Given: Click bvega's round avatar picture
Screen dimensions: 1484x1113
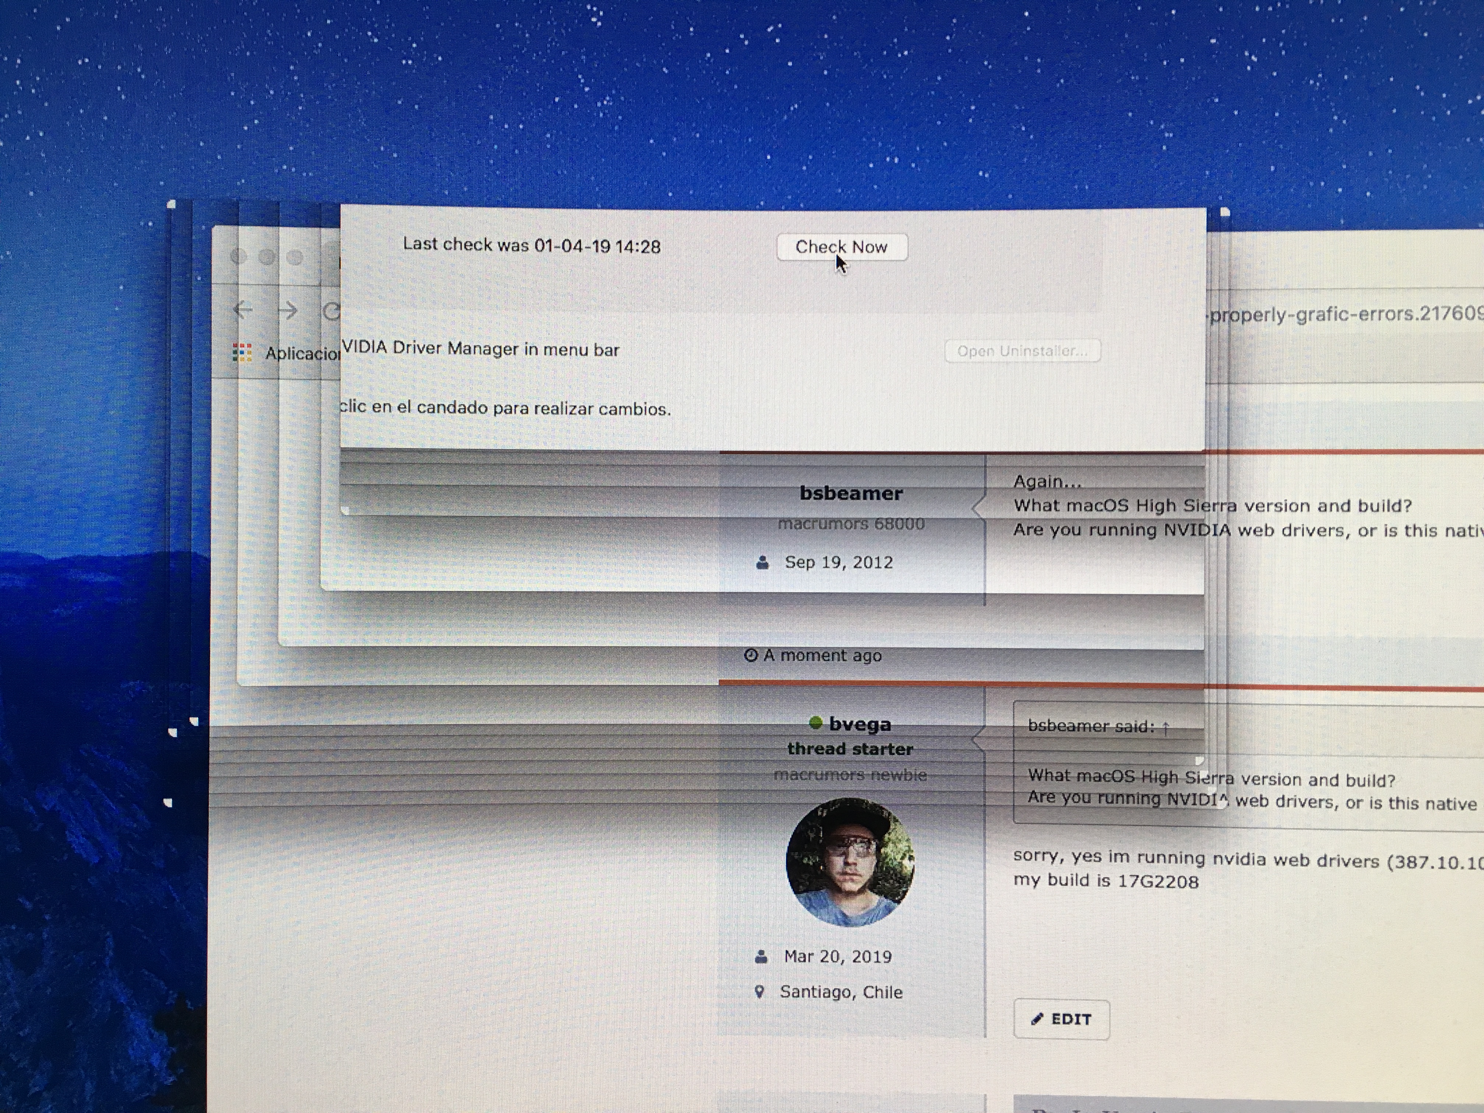Looking at the screenshot, I should [x=850, y=861].
